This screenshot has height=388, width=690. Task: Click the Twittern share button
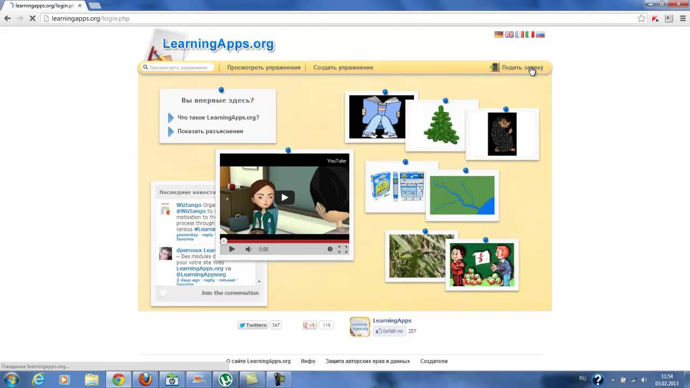click(253, 325)
